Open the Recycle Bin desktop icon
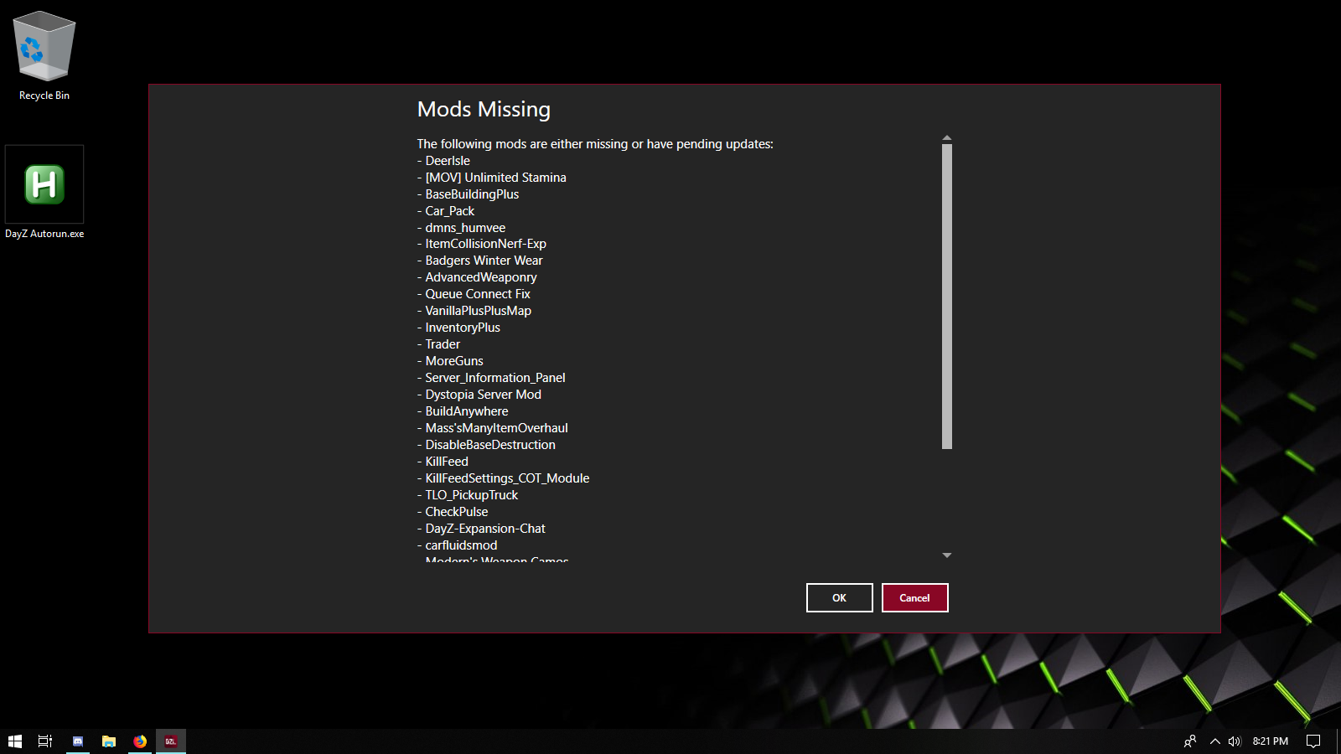The image size is (1341, 754). (x=44, y=56)
